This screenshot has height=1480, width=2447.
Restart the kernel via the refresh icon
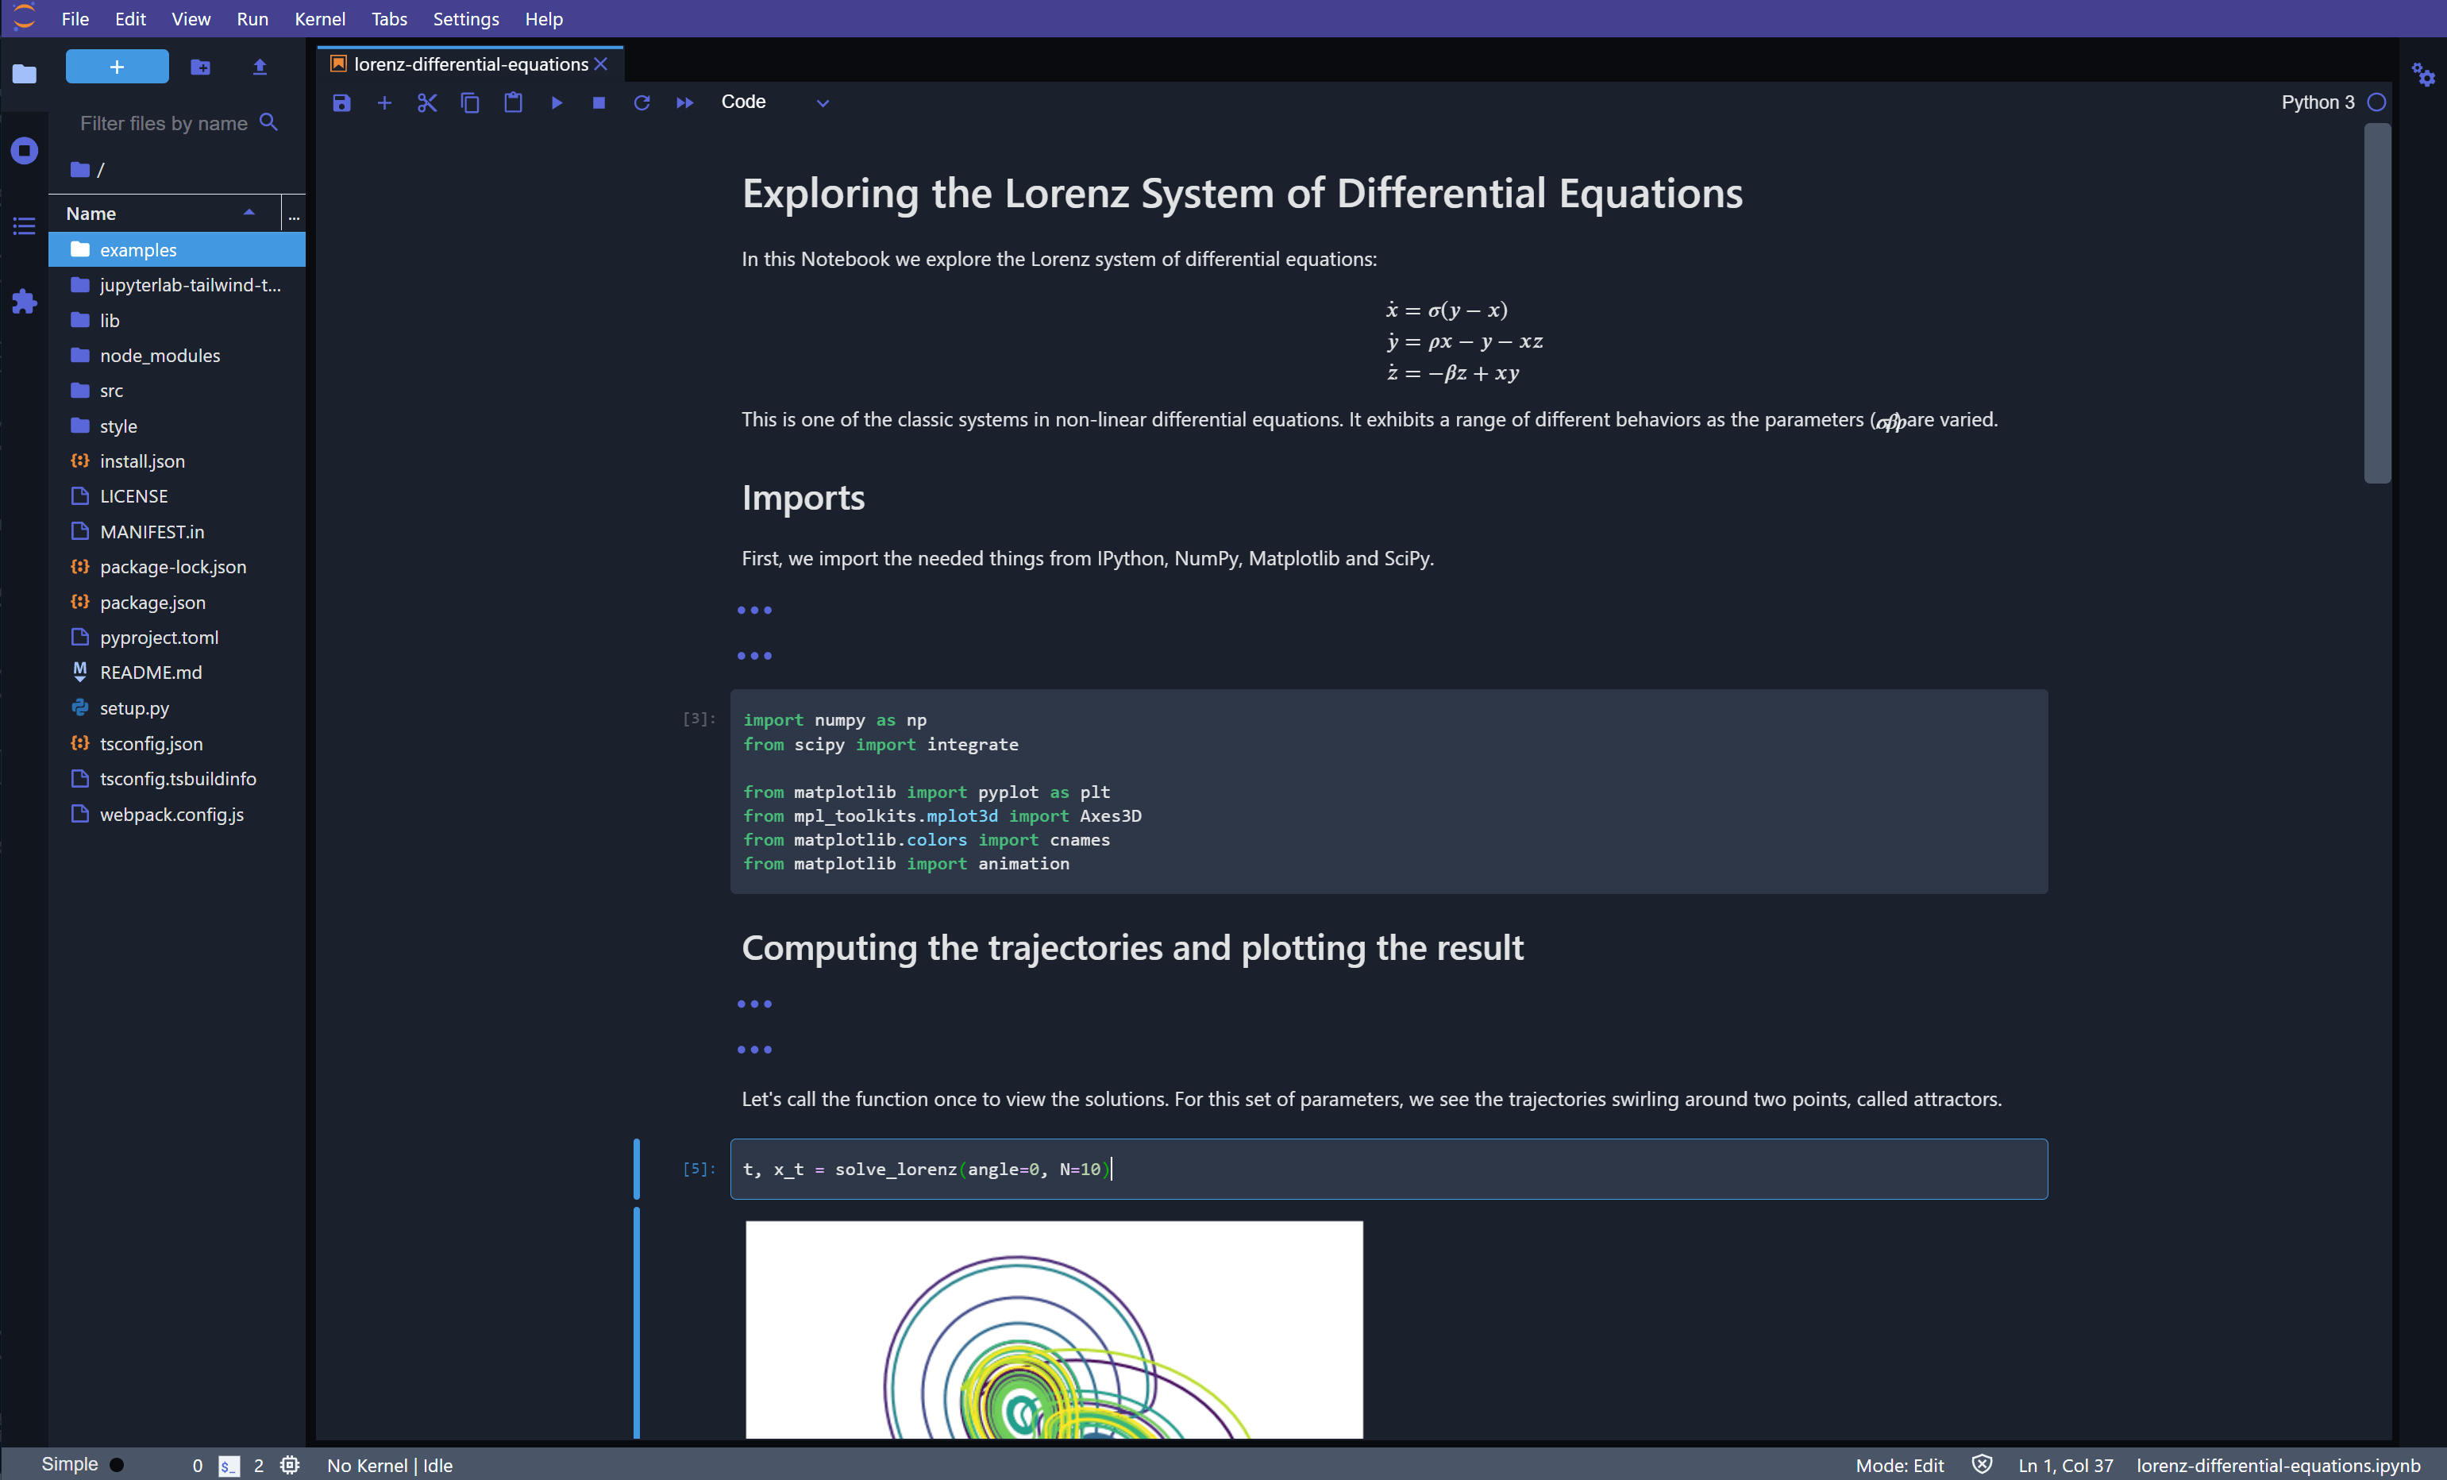(642, 102)
